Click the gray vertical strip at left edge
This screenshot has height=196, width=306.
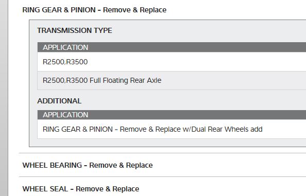point(4,98)
